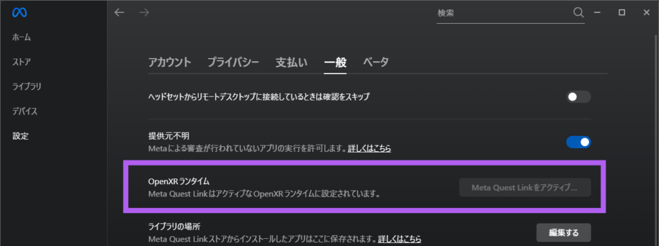659x246 pixels.
Task: Toggle リモートデスクトップ確認をスキップ switch
Action: (x=579, y=97)
